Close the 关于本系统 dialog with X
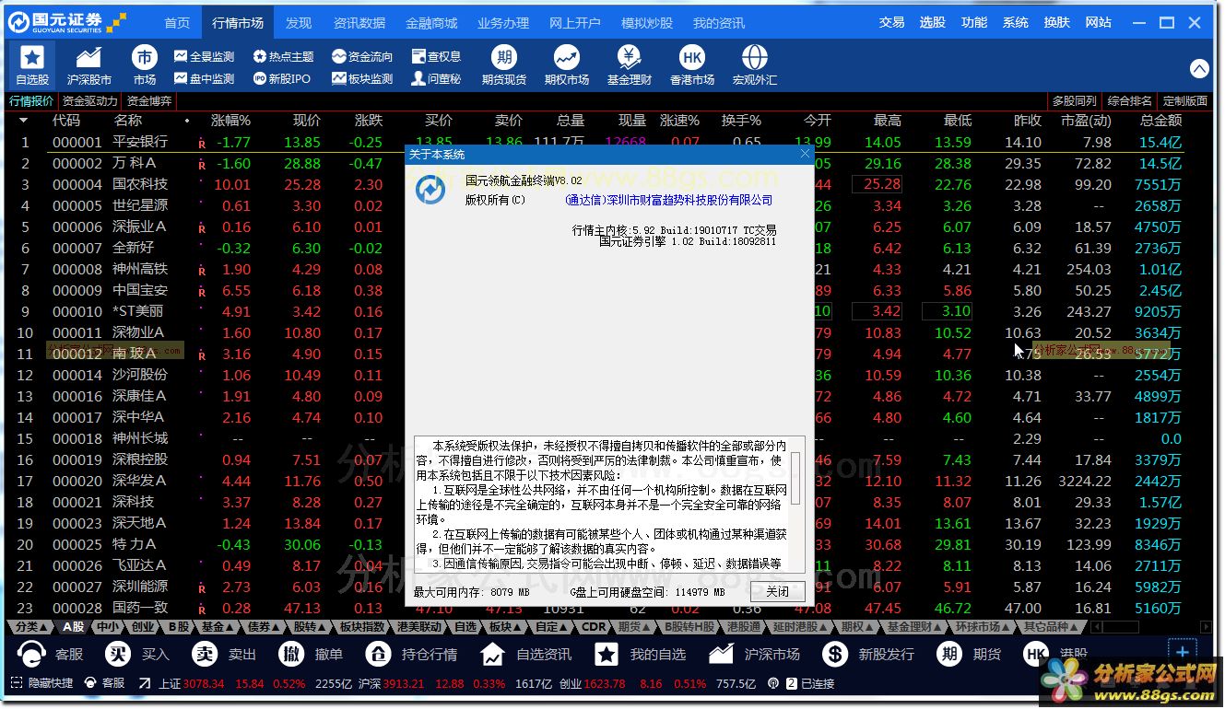Image resolution: width=1225 pixels, height=709 pixels. coord(805,154)
